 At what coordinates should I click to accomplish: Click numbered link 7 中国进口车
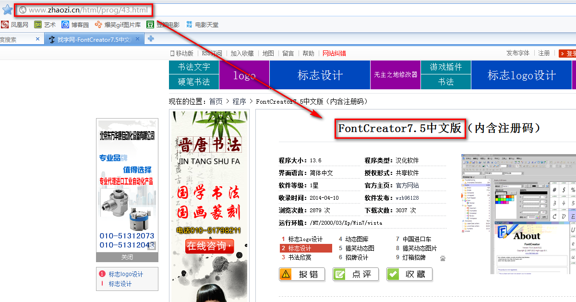(417, 239)
